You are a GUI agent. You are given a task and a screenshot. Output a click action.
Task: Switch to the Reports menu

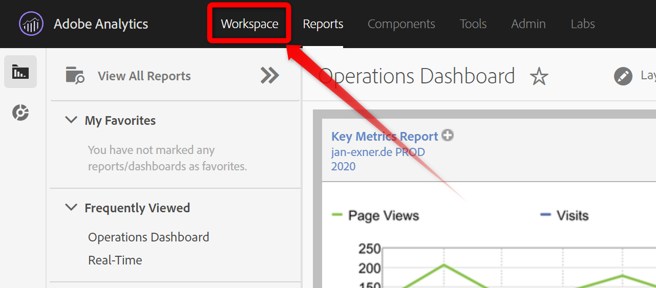coord(323,24)
